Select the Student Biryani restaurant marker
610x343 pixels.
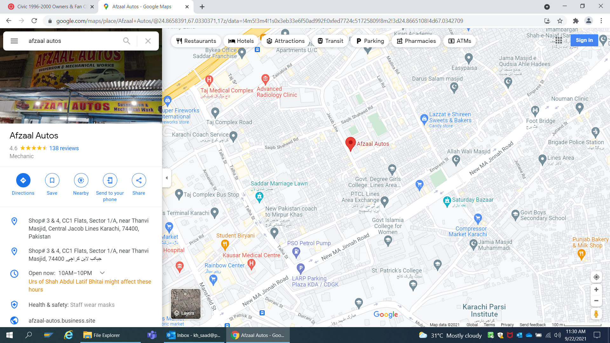[225, 245]
